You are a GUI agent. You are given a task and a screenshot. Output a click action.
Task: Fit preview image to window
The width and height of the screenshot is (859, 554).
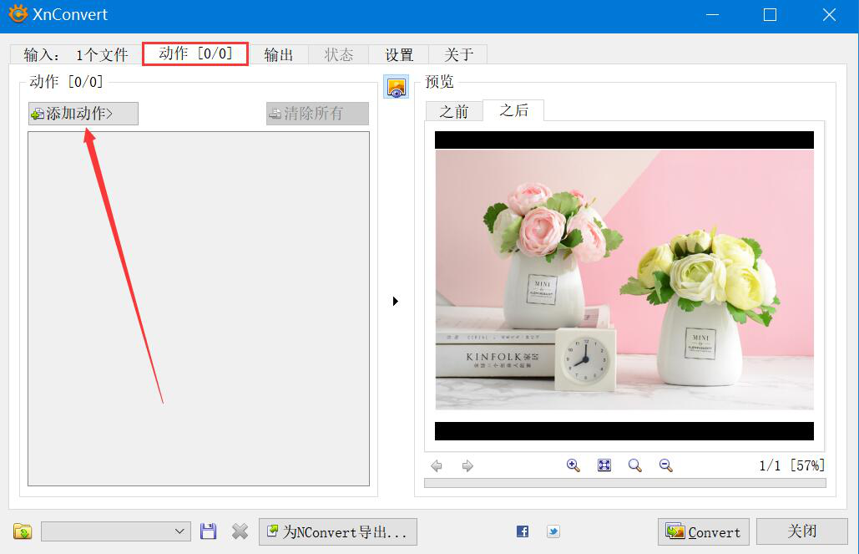(604, 465)
